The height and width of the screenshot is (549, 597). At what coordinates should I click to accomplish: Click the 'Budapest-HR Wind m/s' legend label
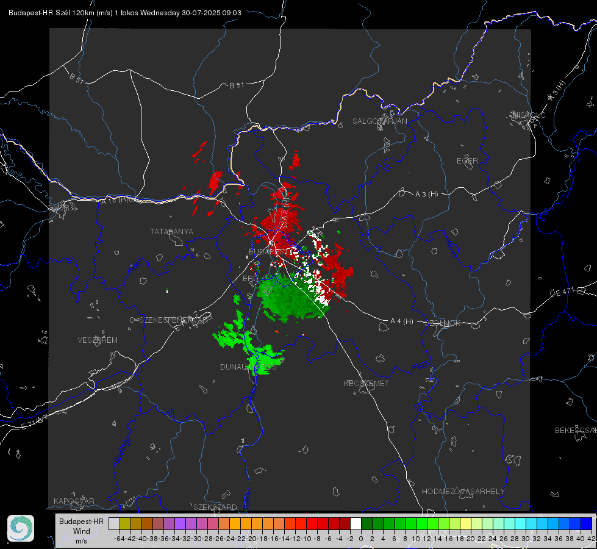click(82, 531)
